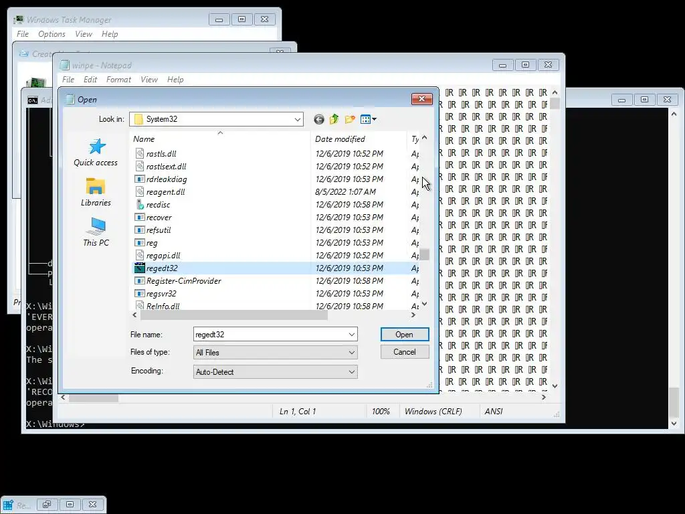Click the Task Manager title bar icon
The height and width of the screenshot is (514, 685).
point(18,19)
